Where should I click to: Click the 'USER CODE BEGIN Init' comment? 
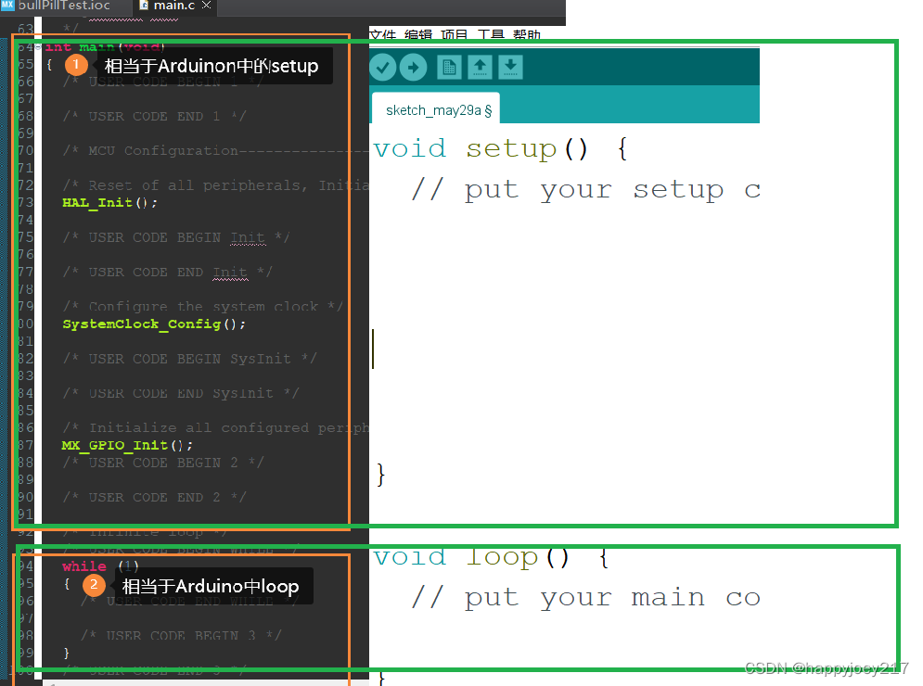pos(176,237)
